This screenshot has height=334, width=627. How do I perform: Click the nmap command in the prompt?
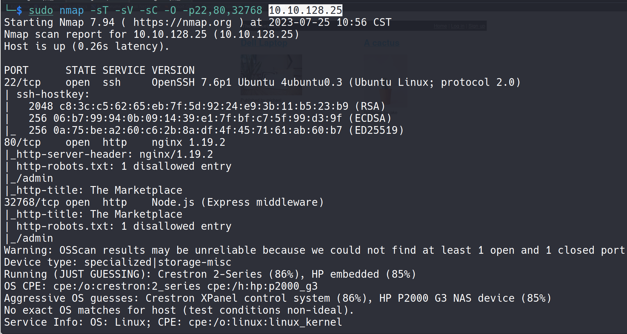point(71,10)
